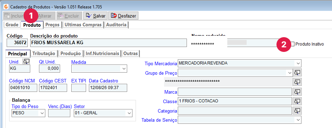Expand the Medida dropdown

point(124,69)
